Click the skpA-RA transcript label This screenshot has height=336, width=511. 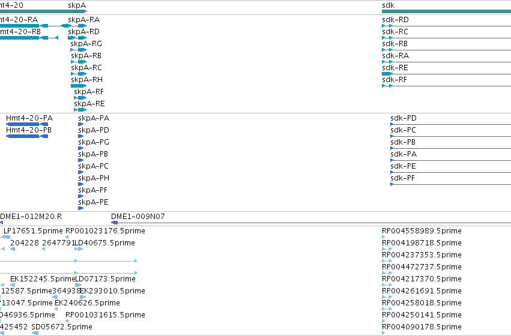[x=83, y=20]
